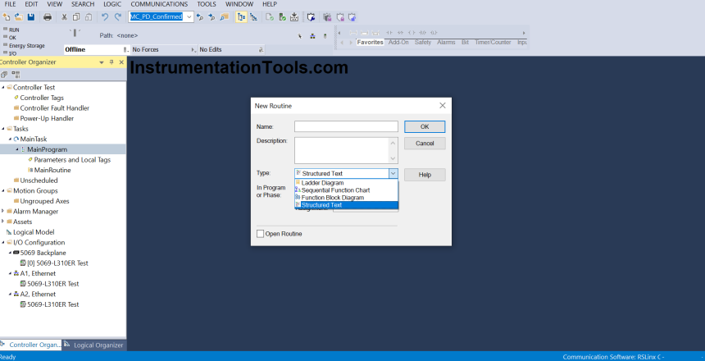Open the tag search combo box dropdown arrow

pos(189,17)
